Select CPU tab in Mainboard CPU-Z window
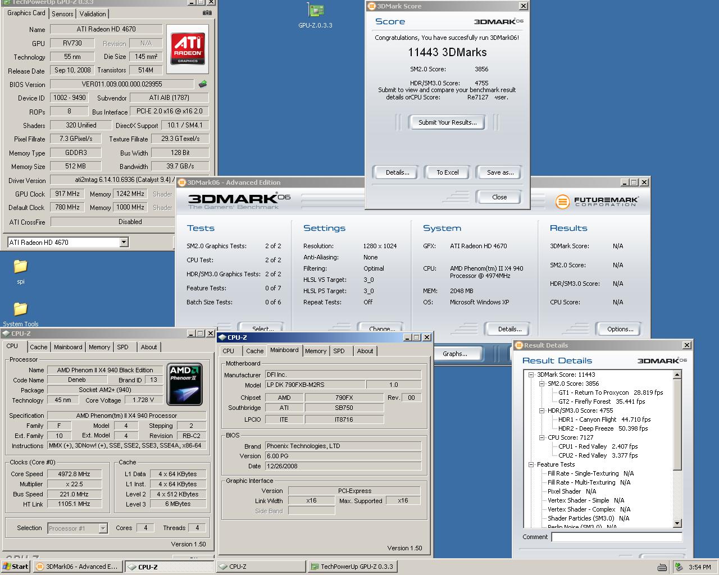 click(229, 351)
